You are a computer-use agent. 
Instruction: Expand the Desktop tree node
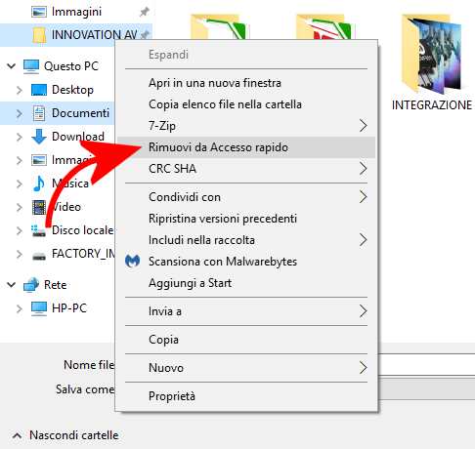click(x=20, y=90)
